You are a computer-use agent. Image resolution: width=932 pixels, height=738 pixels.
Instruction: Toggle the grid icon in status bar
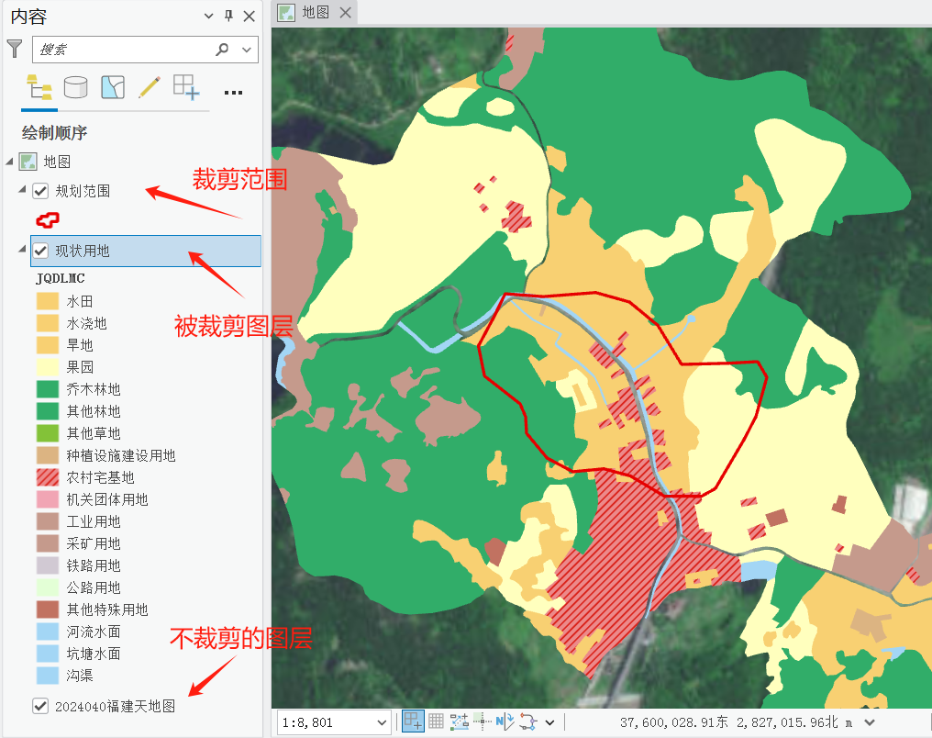[x=437, y=722]
